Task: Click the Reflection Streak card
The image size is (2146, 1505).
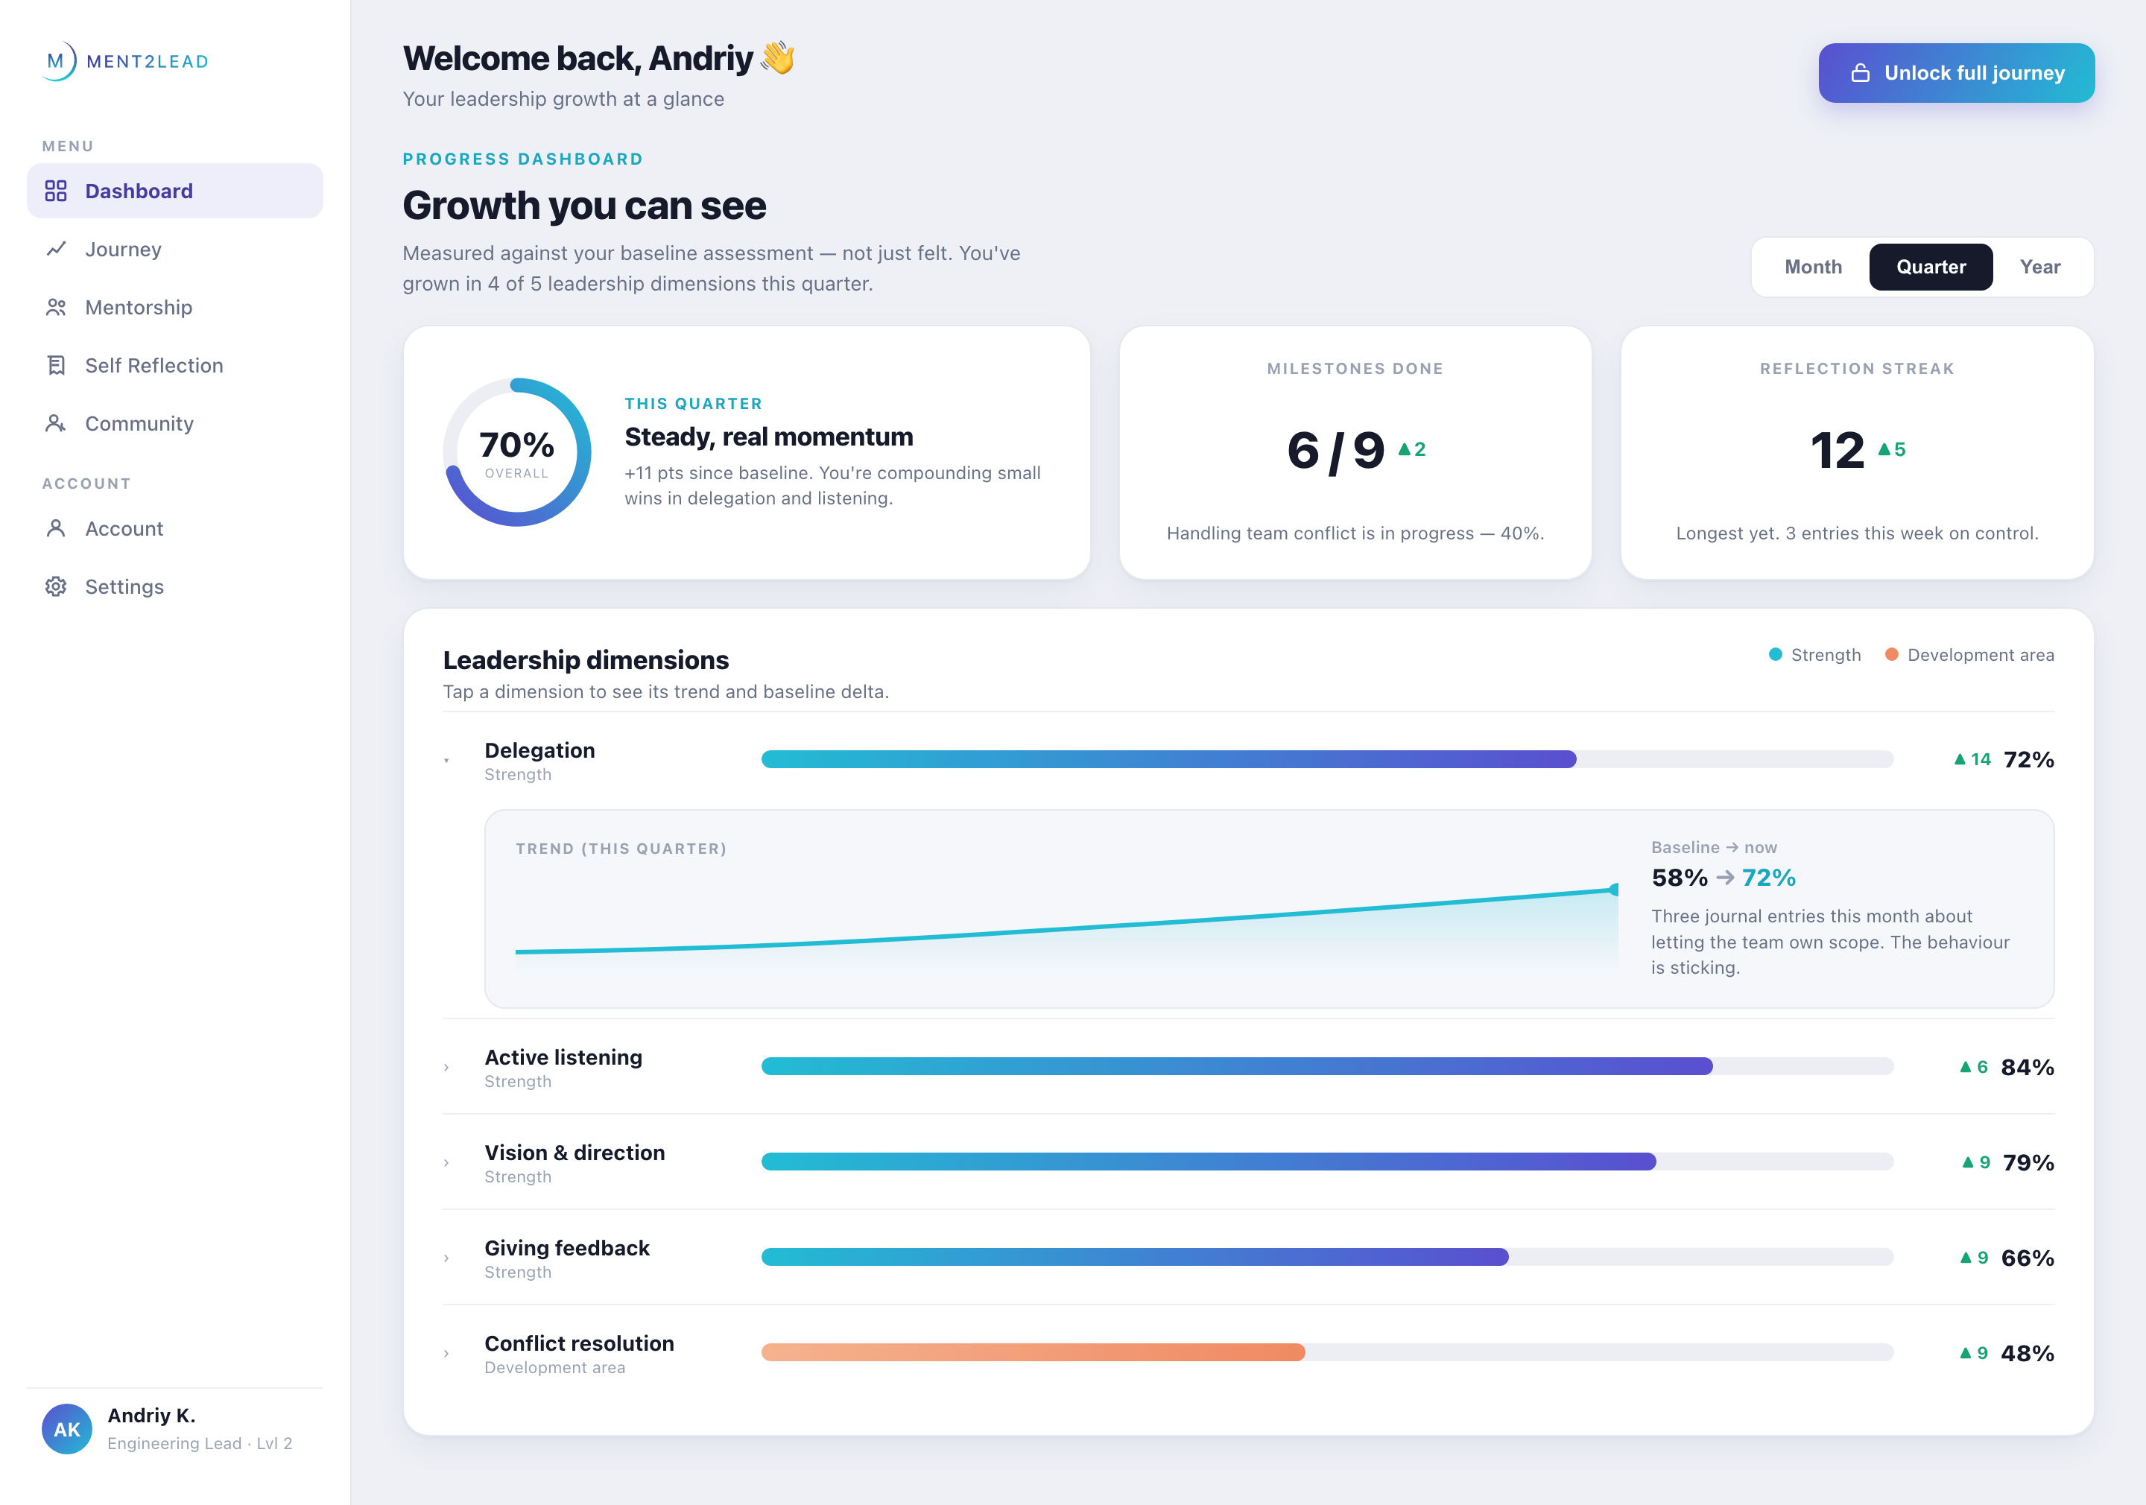Action: coord(1856,452)
